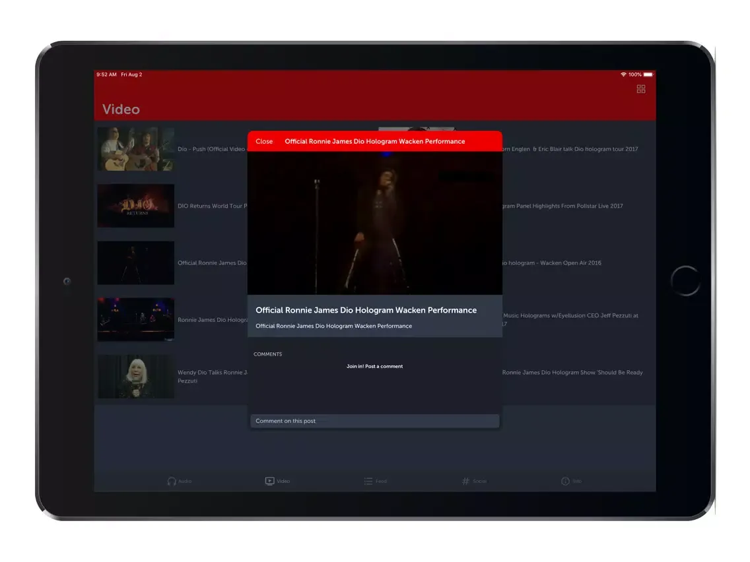Close the video popup
Image resolution: width=750 pixels, height=562 pixels.
tap(264, 141)
